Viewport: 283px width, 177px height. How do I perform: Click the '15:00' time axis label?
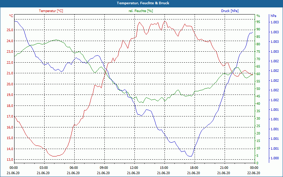(x=163, y=167)
